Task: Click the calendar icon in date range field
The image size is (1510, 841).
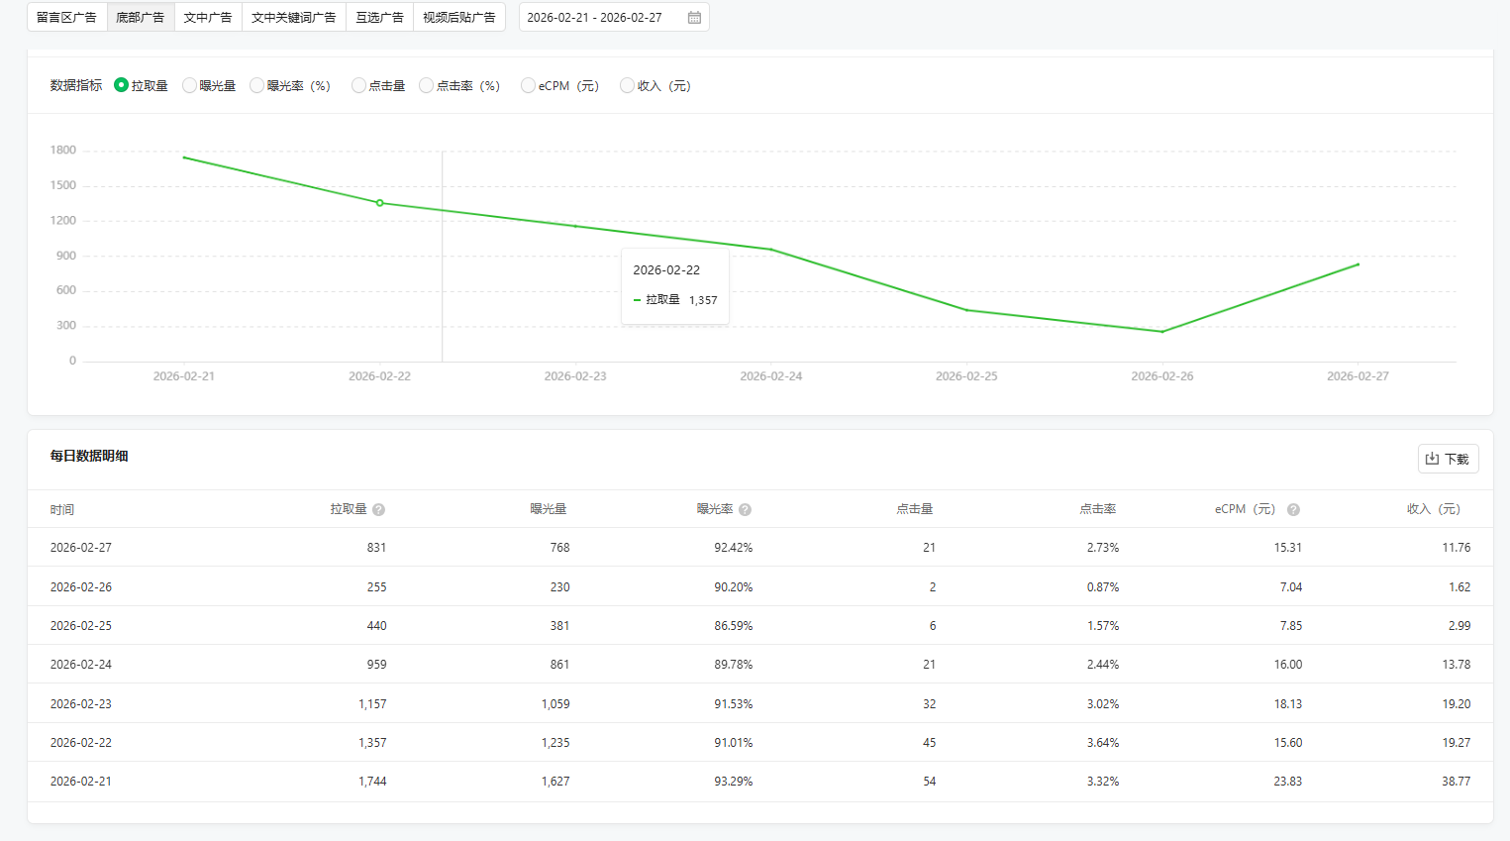Action: tap(694, 18)
